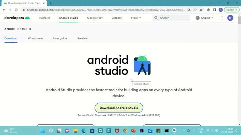
Task: Open the Platform menu item
Action: pyautogui.click(x=44, y=18)
